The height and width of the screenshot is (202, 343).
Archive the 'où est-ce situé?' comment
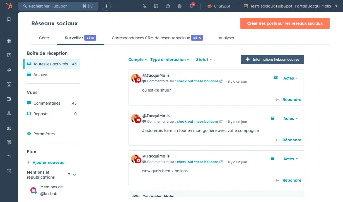(276, 78)
